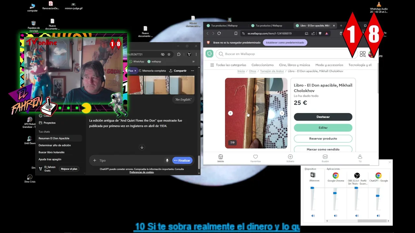Screen dimensions: 415x233
Task: Open Coleccionismo category in Wallapop
Action: point(262,65)
